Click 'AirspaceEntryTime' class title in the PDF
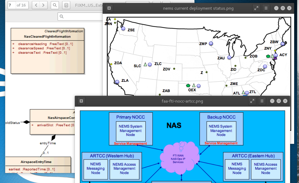The height and width of the screenshot is (183, 299). [x=36, y=162]
